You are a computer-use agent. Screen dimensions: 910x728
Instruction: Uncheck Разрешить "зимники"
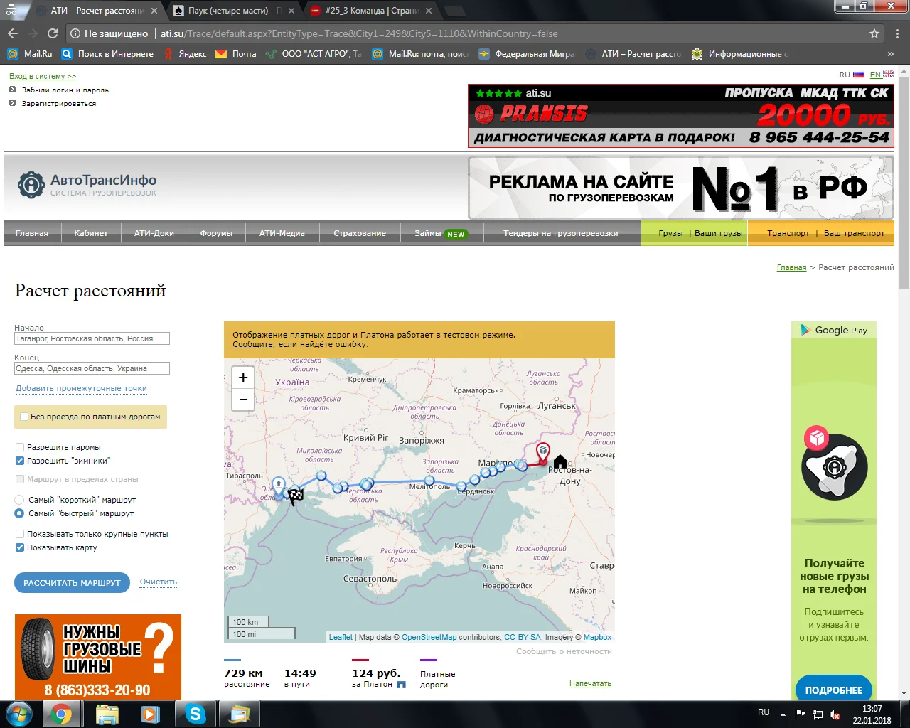tap(20, 461)
